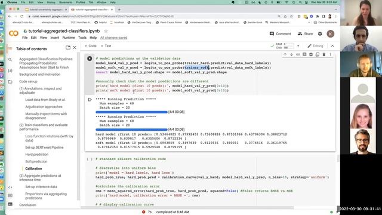Open Edit menu in Colab
The image size is (382, 215).
[33, 38]
